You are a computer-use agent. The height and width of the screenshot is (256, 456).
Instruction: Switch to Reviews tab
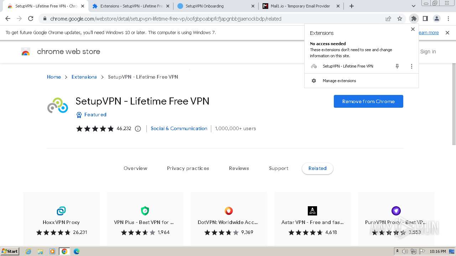click(239, 168)
